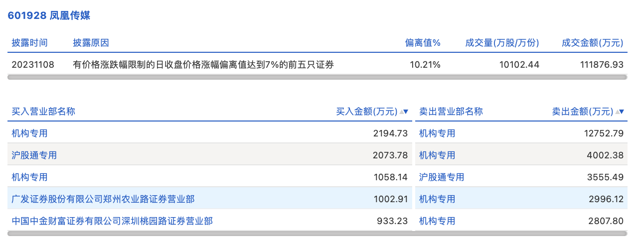Image resolution: width=639 pixels, height=246 pixels.
Task: Click the 买入金额(万元) column header
Action: tap(367, 112)
